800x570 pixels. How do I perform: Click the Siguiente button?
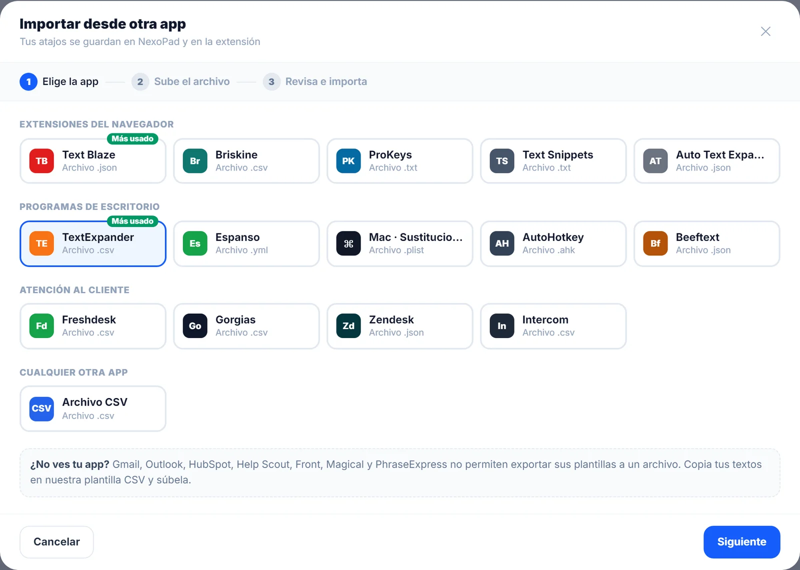pyautogui.click(x=741, y=542)
